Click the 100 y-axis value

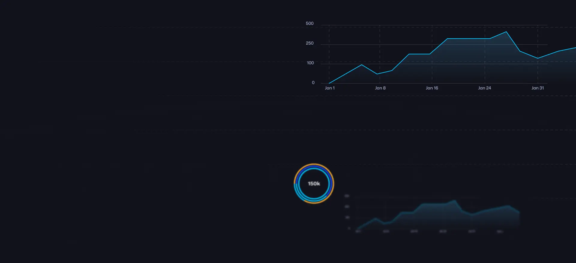pyautogui.click(x=310, y=63)
